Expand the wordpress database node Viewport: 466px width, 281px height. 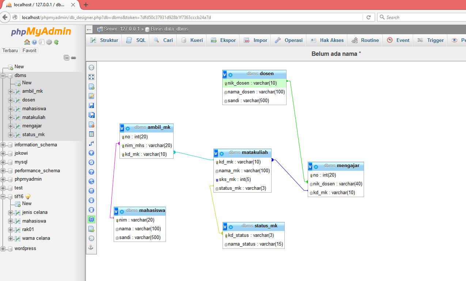[3, 248]
